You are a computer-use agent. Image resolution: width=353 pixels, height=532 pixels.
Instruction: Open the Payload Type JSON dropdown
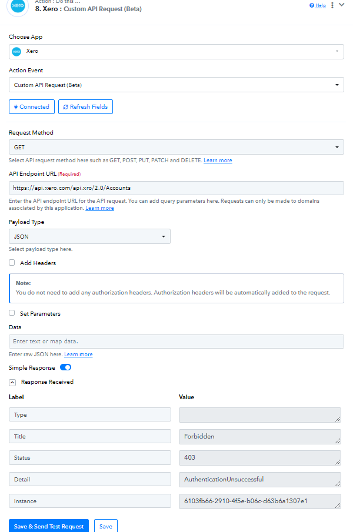click(89, 236)
